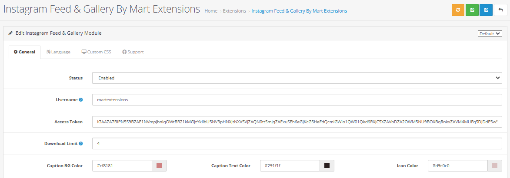Click the pencil icon beside Edit module heading
510x178 pixels.
pyautogui.click(x=10, y=33)
